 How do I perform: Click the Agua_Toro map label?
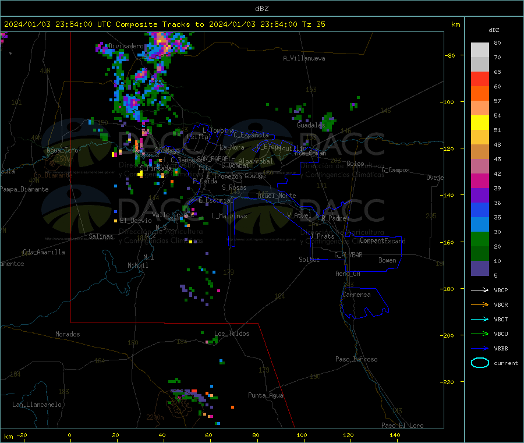(x=62, y=150)
